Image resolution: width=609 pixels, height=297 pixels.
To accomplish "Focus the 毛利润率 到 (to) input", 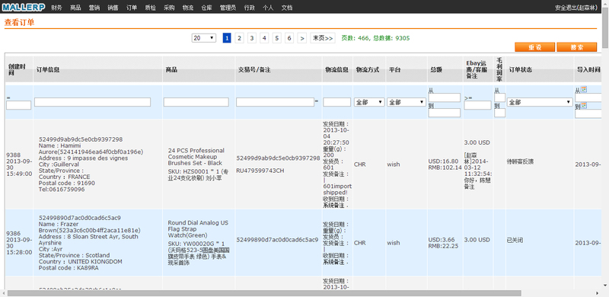I will pos(500,113).
